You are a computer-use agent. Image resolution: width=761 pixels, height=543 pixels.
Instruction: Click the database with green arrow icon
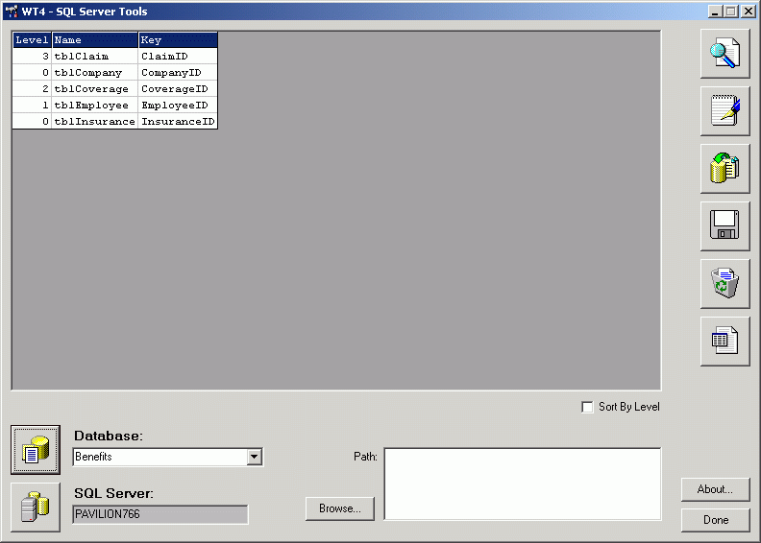[x=724, y=169]
